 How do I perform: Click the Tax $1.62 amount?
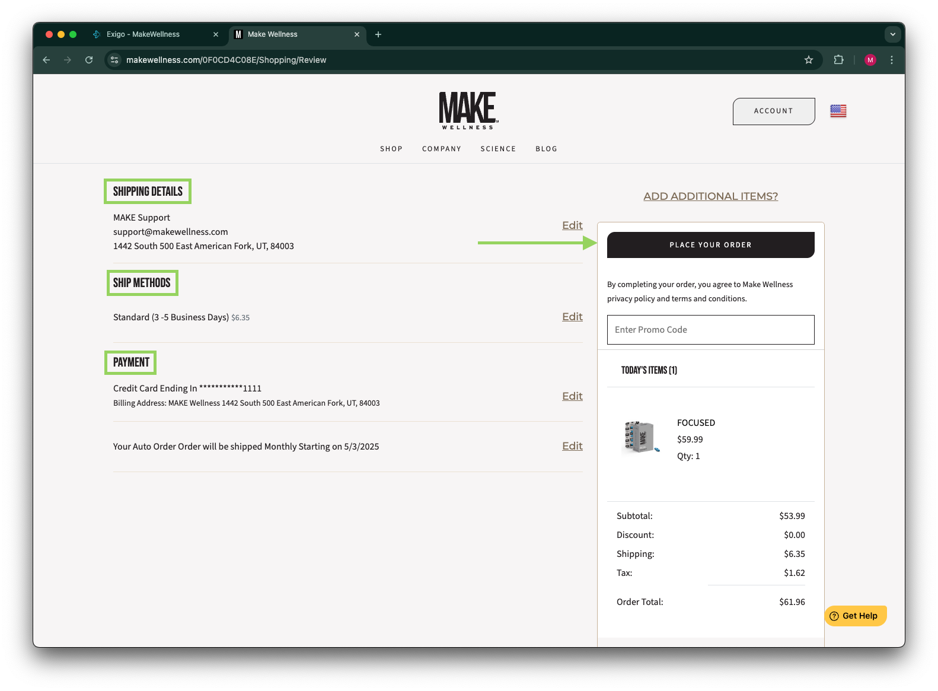pyautogui.click(x=795, y=573)
